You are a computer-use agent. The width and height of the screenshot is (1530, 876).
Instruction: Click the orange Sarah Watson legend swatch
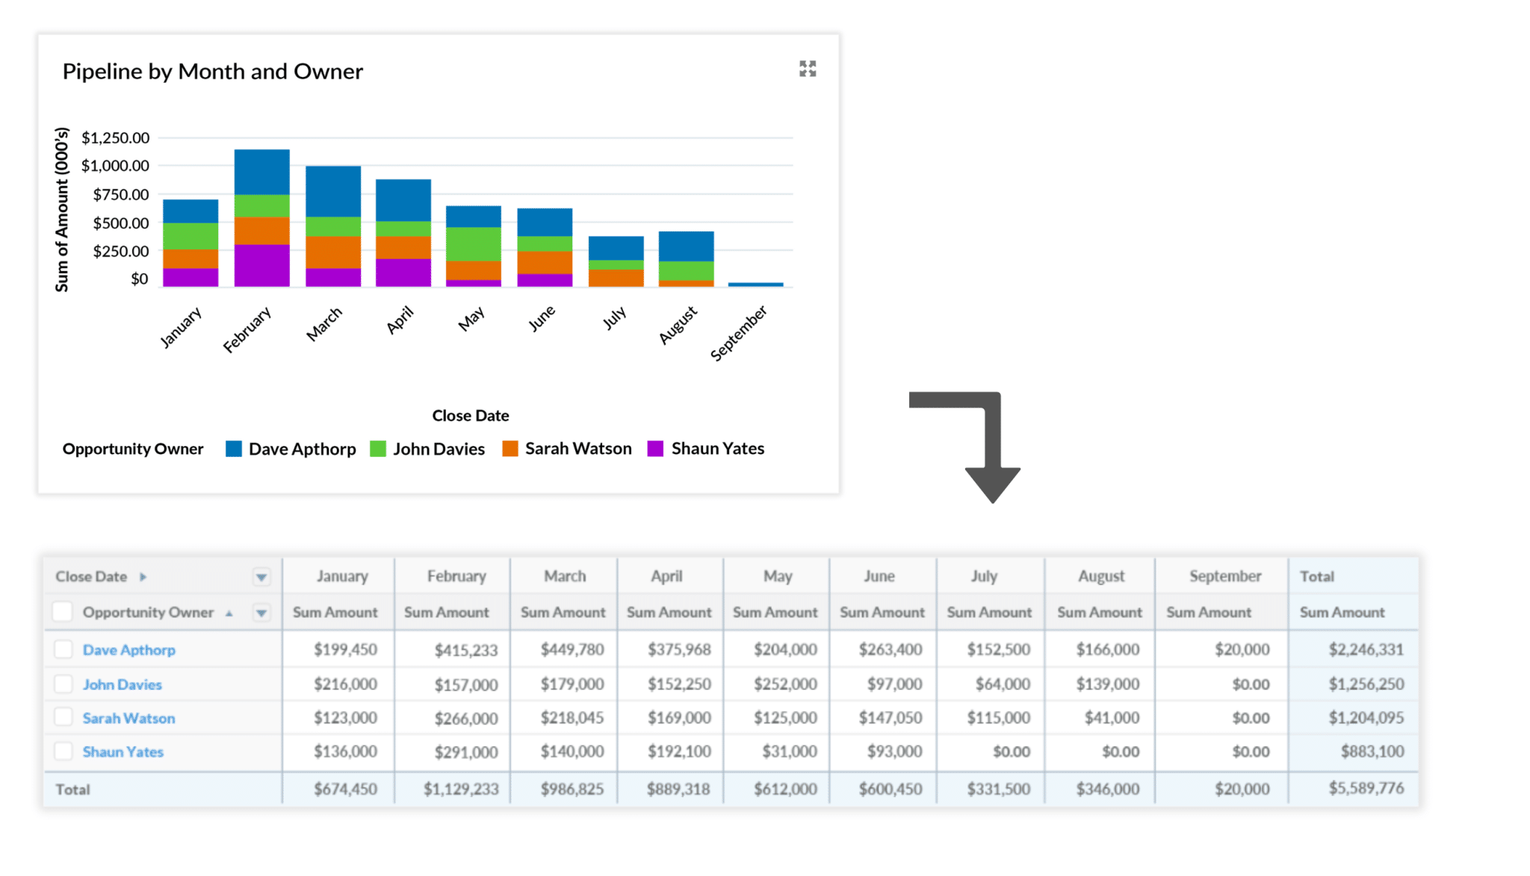[x=511, y=448]
